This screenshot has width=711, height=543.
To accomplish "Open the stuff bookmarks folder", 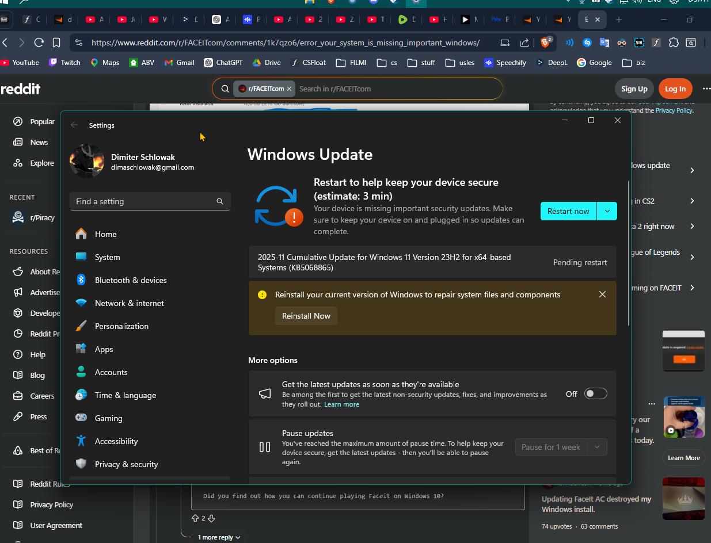I will [421, 62].
